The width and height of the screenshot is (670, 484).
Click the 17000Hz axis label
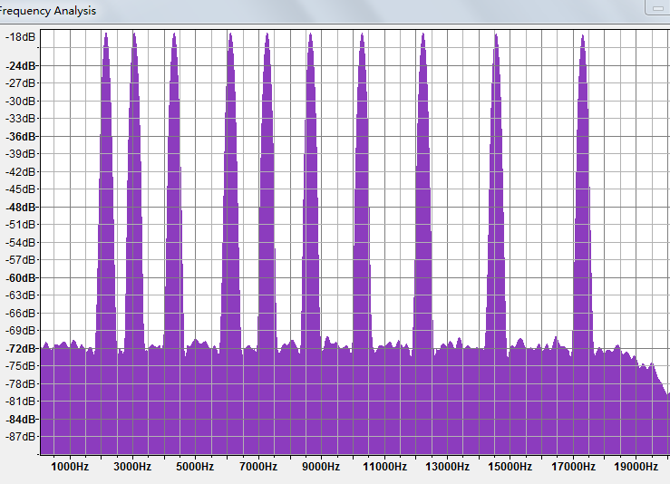coord(573,467)
